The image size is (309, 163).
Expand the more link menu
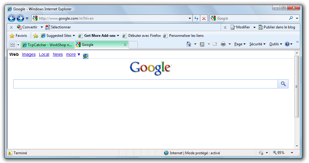(73, 54)
